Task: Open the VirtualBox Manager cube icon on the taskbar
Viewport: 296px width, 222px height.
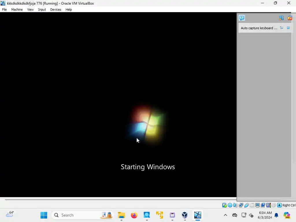Action: [x=185, y=215]
